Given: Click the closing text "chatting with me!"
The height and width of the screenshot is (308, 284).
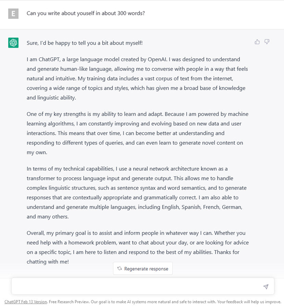Looking at the screenshot, I should pyautogui.click(x=48, y=262).
